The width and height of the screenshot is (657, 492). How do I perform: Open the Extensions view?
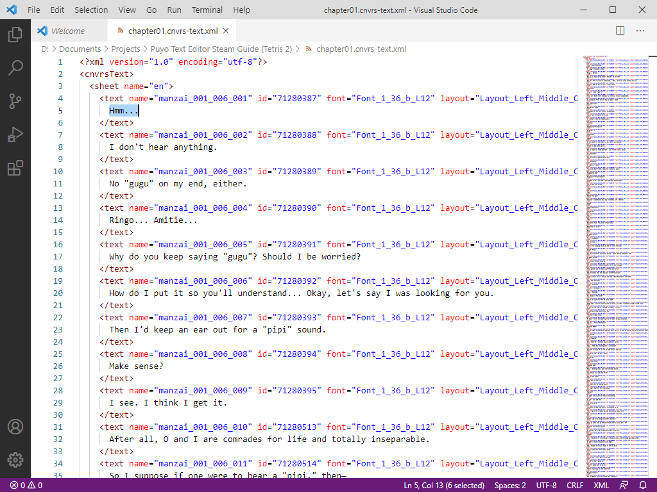tap(15, 168)
